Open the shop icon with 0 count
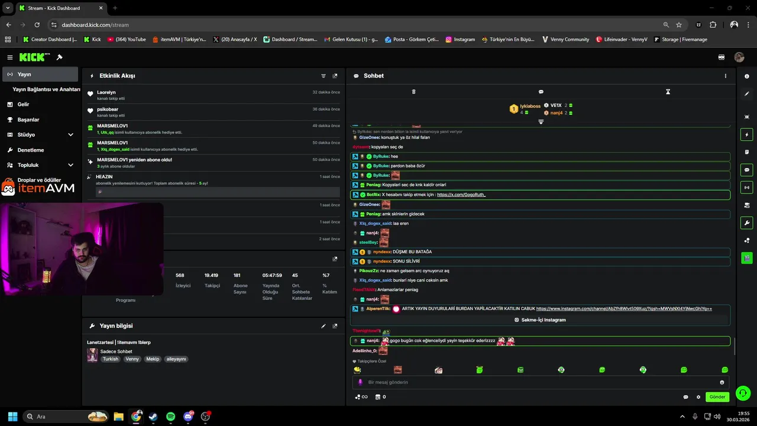The width and height of the screenshot is (757, 426). (381, 397)
